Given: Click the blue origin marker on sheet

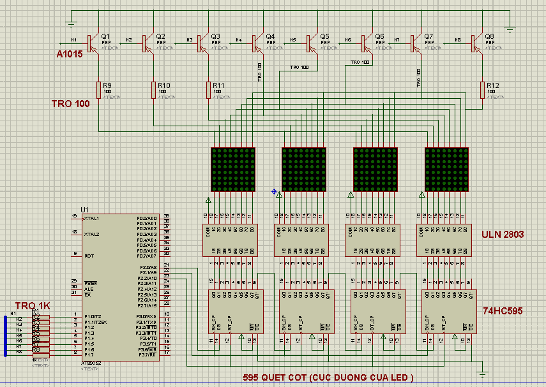Looking at the screenshot, I should 274,192.
